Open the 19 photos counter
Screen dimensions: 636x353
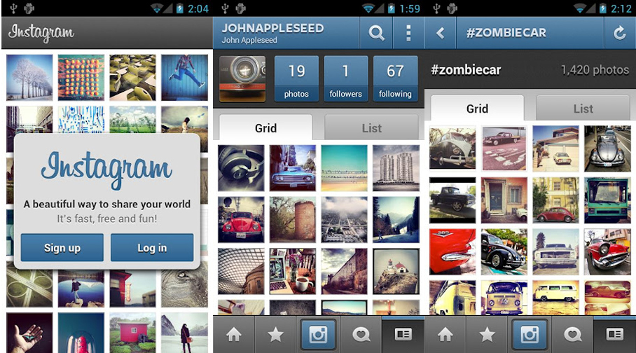tap(296, 78)
